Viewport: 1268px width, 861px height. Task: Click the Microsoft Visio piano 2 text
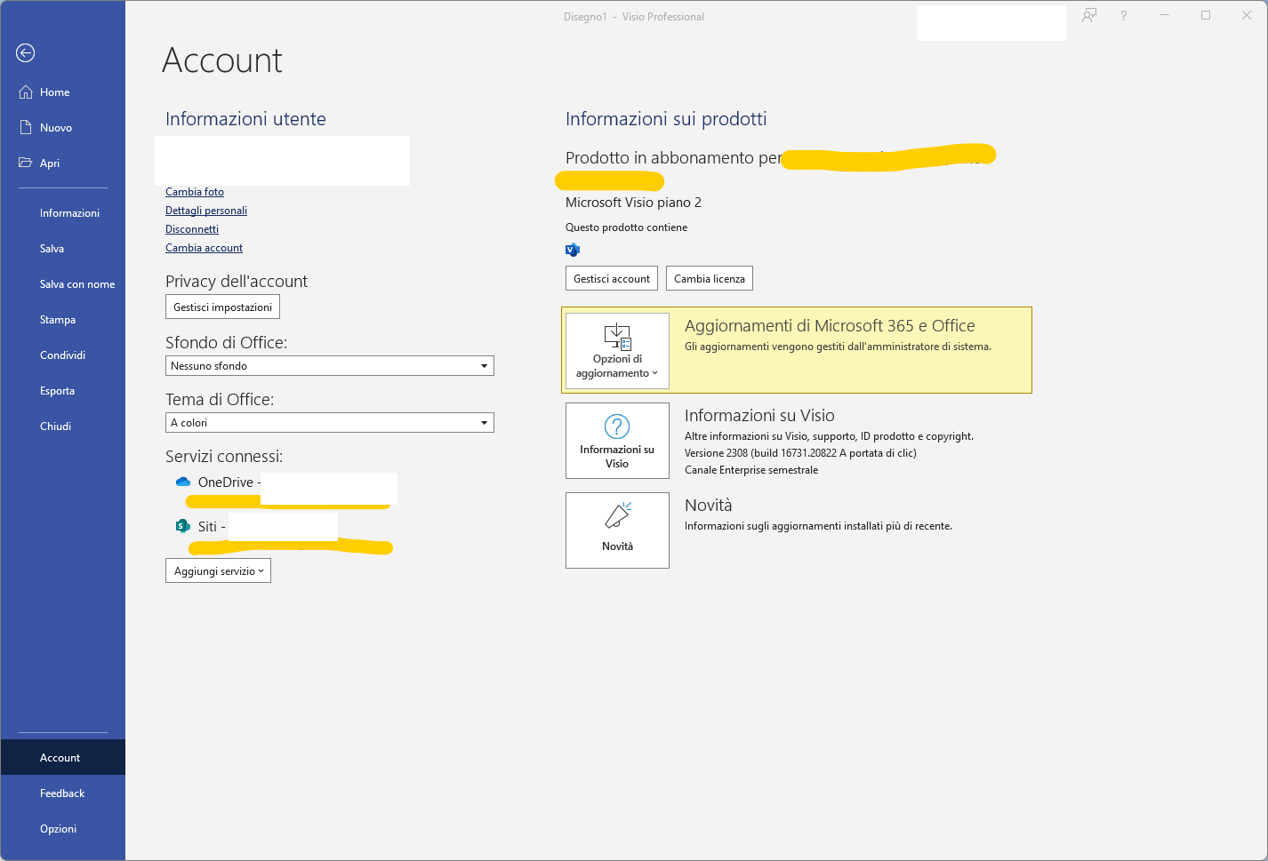click(633, 203)
